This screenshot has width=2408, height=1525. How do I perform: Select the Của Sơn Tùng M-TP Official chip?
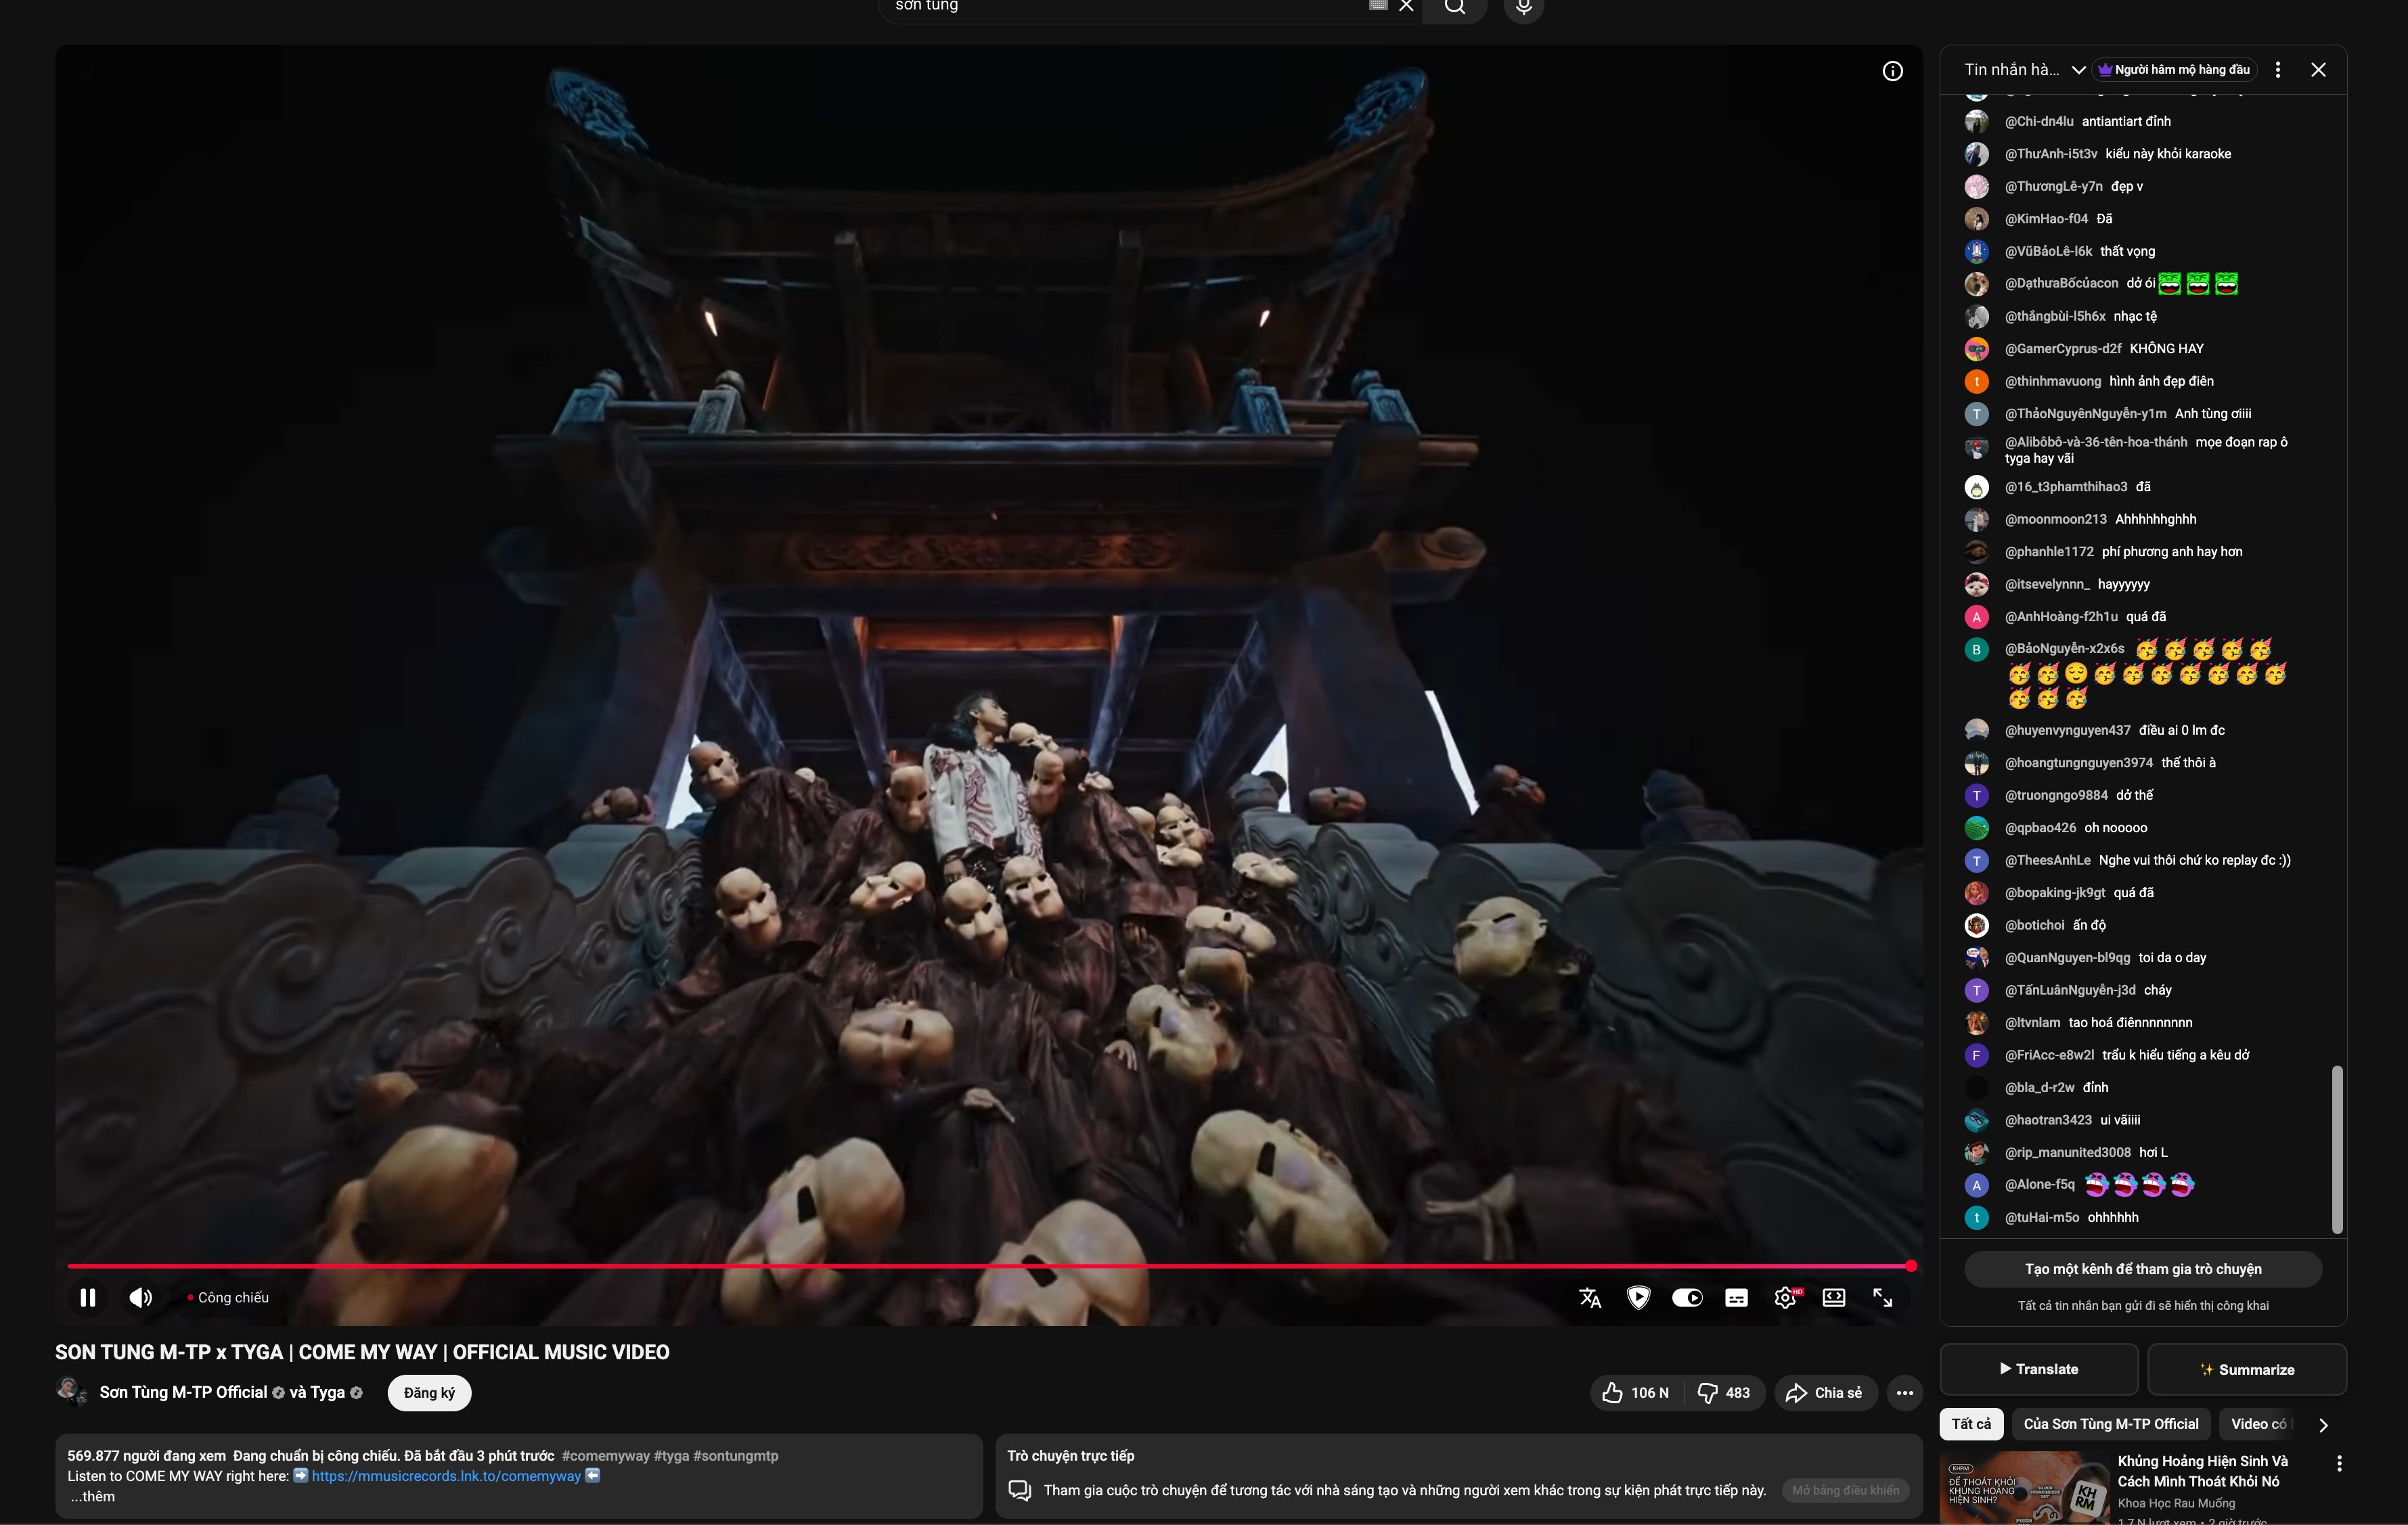tap(2111, 1424)
